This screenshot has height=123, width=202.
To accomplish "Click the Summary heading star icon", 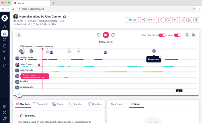I will 21,116.
